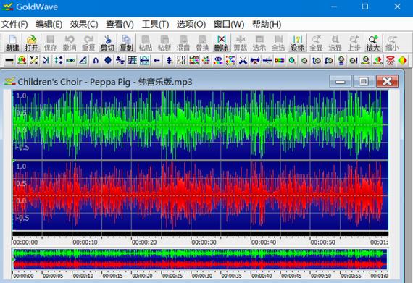Click the blue left-arrow reverse effect icon

point(157,61)
